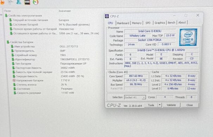The height and width of the screenshot is (137, 213).
Task: Click icon beside 'Производитель'
Action: click(x=13, y=51)
